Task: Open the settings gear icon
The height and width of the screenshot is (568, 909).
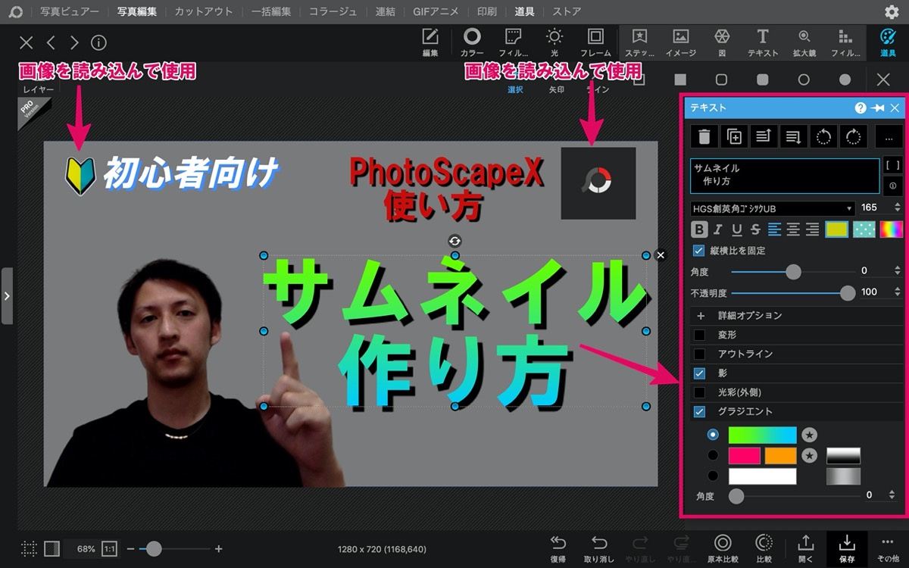Action: coord(892,12)
